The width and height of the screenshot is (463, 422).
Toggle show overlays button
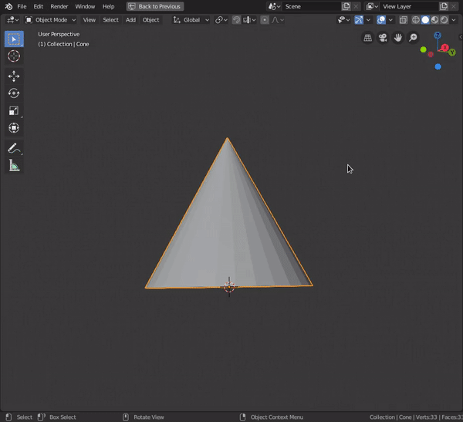click(381, 20)
